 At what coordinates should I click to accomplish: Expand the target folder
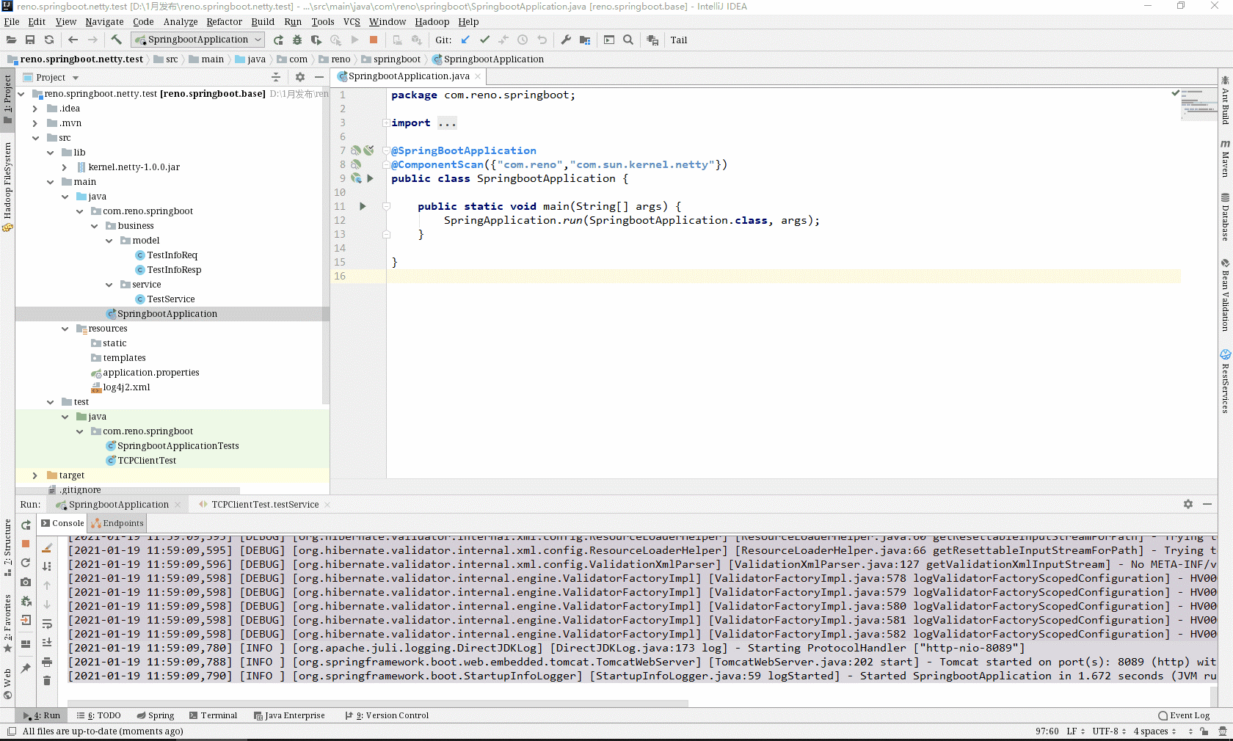pyautogui.click(x=34, y=475)
